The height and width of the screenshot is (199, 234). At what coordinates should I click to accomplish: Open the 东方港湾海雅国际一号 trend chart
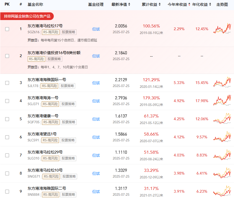click(222, 82)
